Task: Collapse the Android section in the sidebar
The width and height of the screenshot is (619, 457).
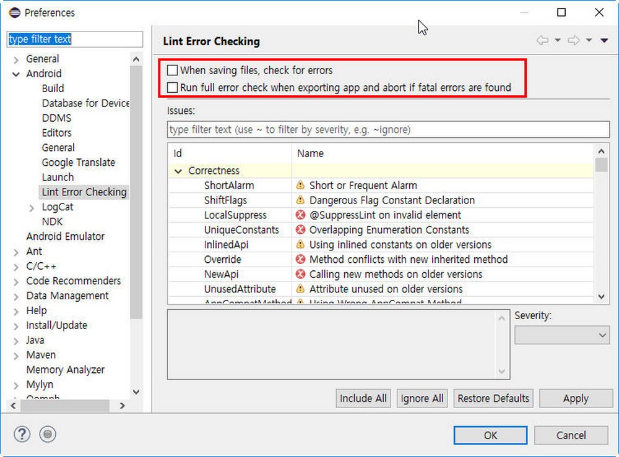Action: pos(14,73)
